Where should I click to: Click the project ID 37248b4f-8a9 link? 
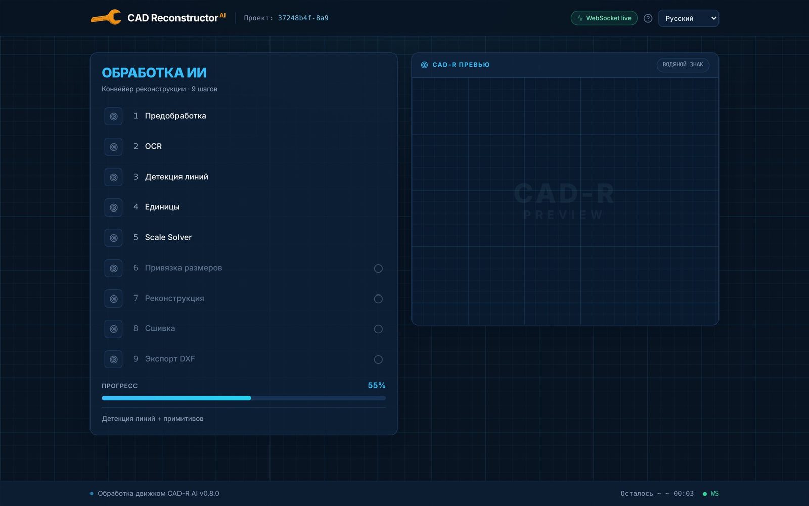click(303, 18)
